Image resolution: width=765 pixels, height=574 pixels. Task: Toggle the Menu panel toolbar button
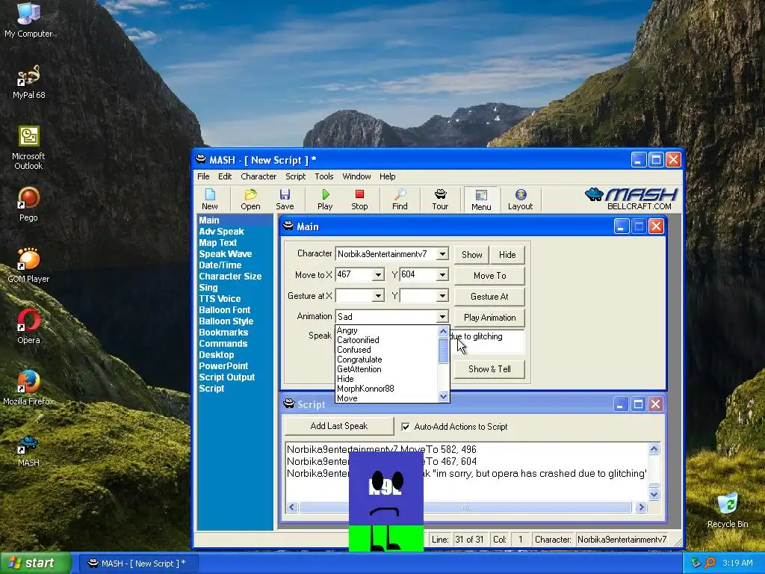pos(481,199)
